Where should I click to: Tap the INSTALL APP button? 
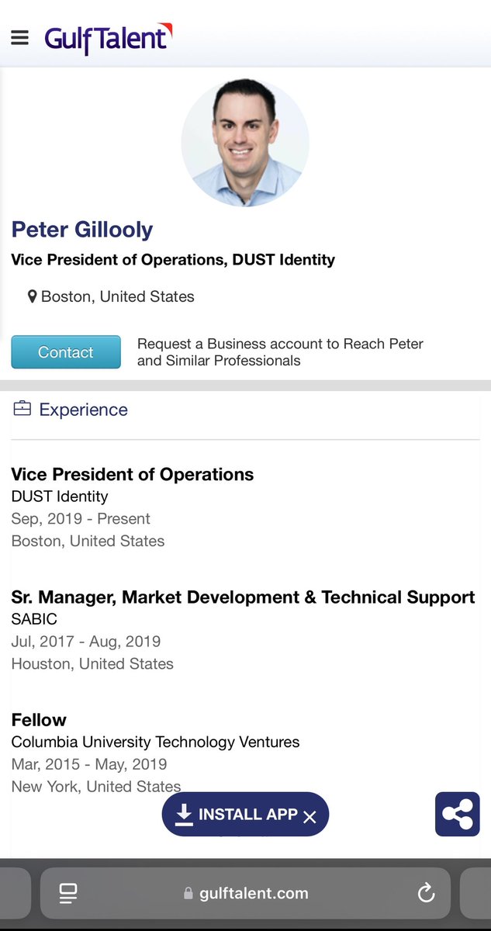(x=247, y=814)
